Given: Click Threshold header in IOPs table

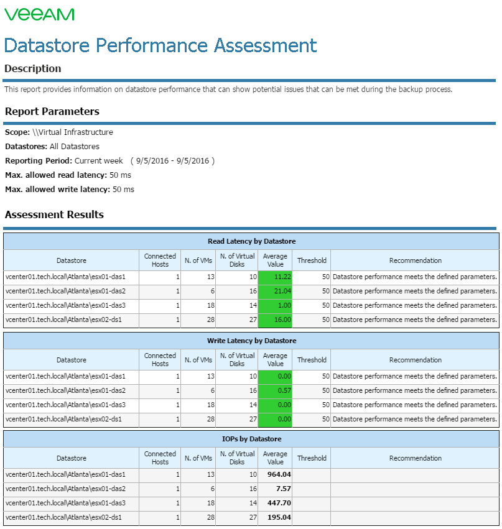Looking at the screenshot, I should pos(312,458).
